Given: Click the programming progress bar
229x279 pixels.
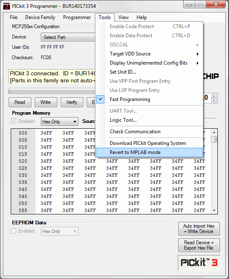Looking at the screenshot, I should point(52,91).
